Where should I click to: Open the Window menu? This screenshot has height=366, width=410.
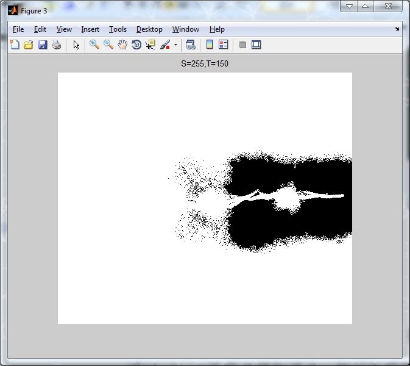(x=186, y=29)
